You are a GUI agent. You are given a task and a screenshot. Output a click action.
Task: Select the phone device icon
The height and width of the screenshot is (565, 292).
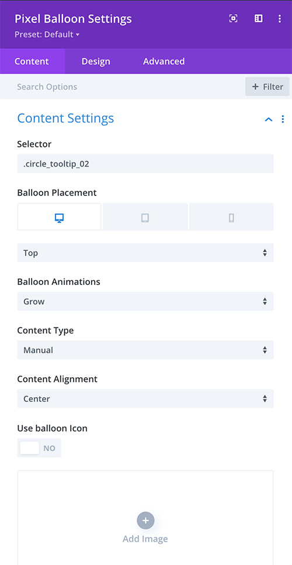pos(231,217)
